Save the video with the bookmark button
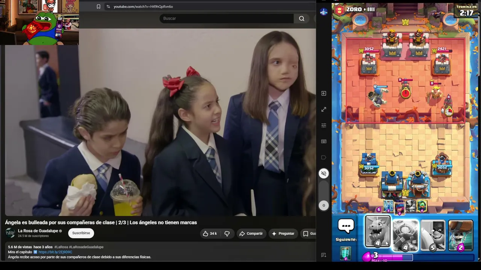The width and height of the screenshot is (481, 270). point(309,234)
